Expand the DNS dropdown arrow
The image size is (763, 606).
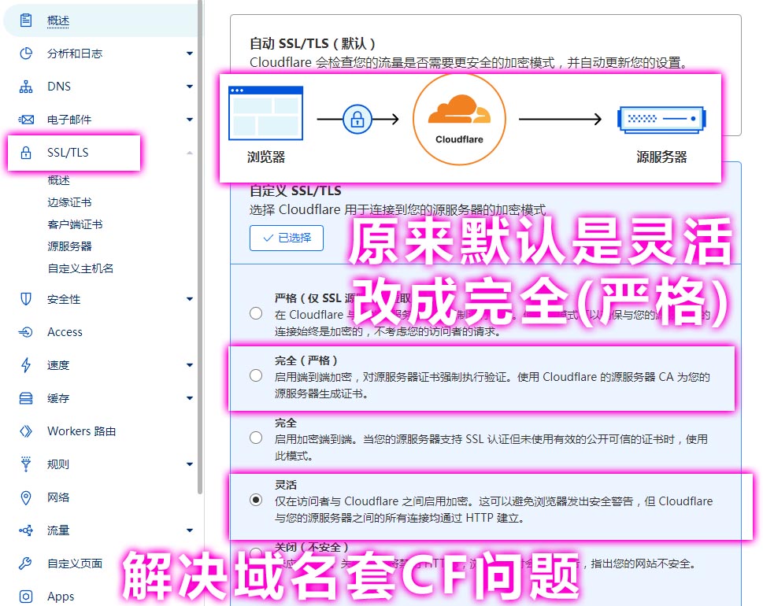tap(190, 87)
